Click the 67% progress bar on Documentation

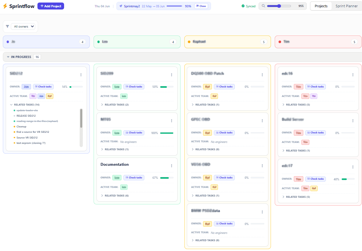pos(167,178)
